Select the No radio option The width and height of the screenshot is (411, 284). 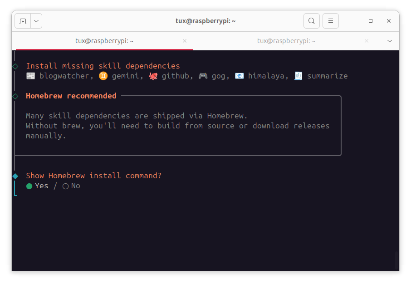(66, 186)
